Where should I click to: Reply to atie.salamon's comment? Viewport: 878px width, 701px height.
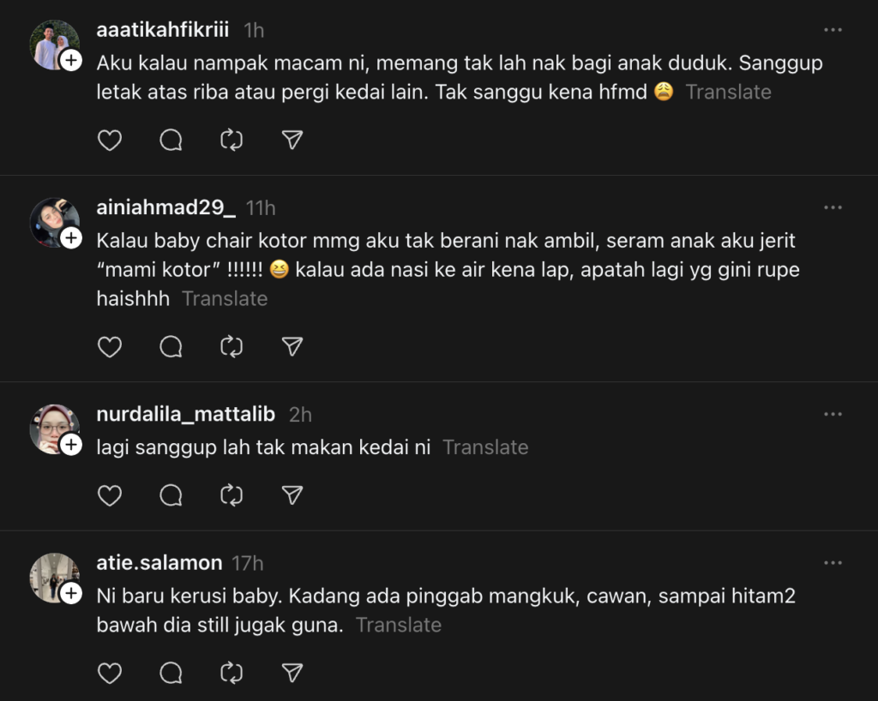pyautogui.click(x=171, y=674)
